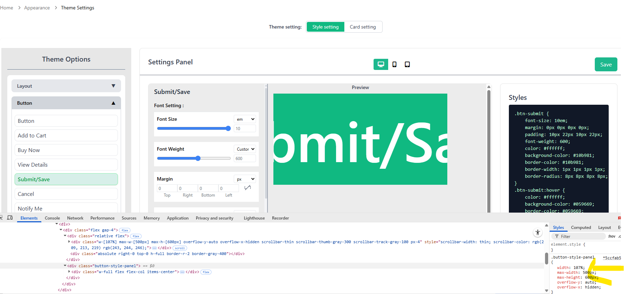Switch to the Computed styles tab
The image size is (624, 294).
[581, 228]
